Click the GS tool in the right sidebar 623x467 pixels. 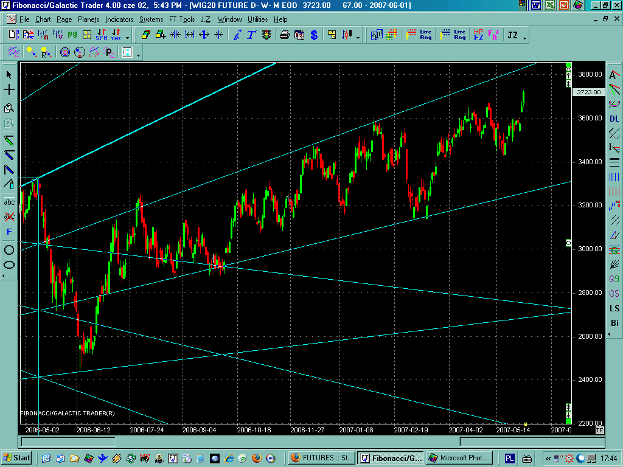click(x=614, y=294)
